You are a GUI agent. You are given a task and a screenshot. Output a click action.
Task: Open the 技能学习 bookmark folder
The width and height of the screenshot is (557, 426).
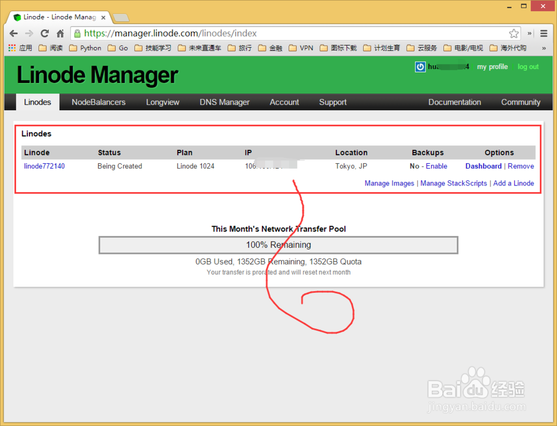pos(153,48)
